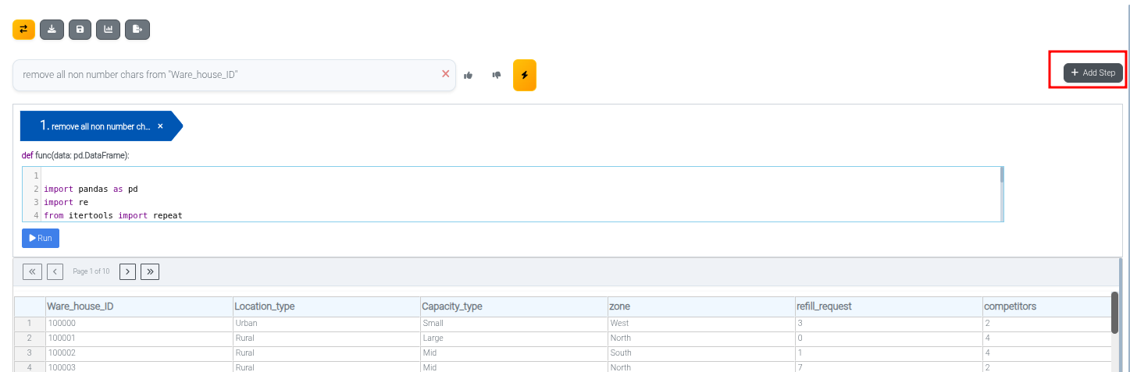Screen dimensions: 1130x372
Task: Go to the previous results page
Action: (55, 271)
